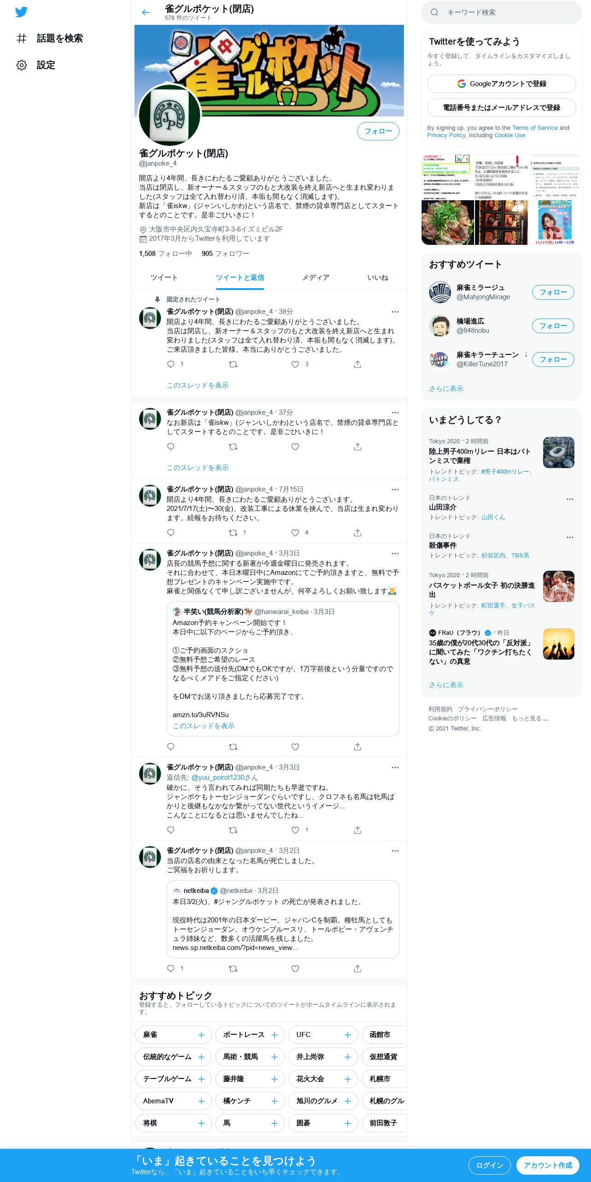This screenshot has width=591, height=1182.
Task: Add the UFC topic
Action: (x=348, y=1035)
